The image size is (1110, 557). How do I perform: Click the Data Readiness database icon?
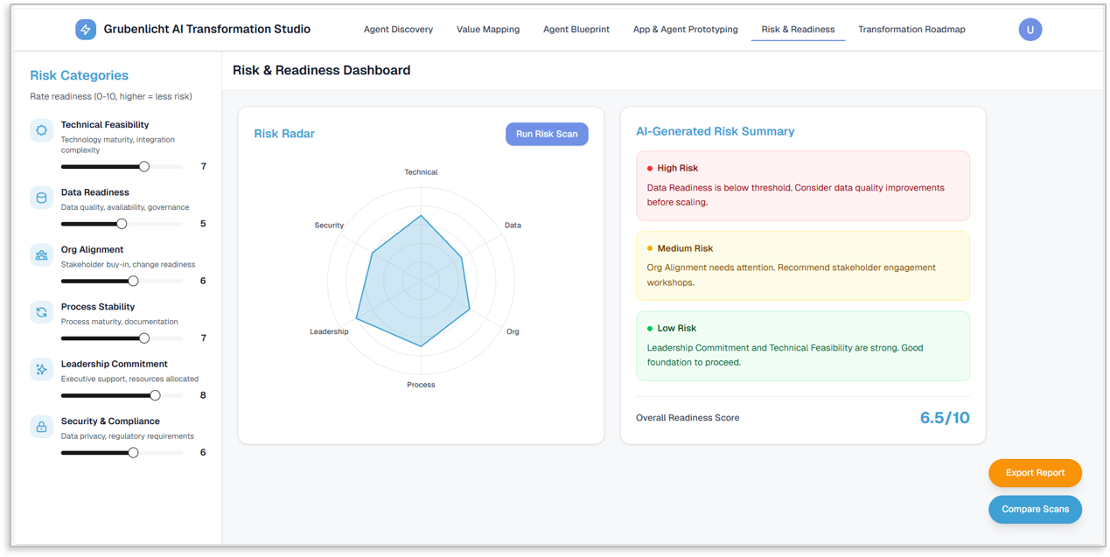(x=41, y=198)
